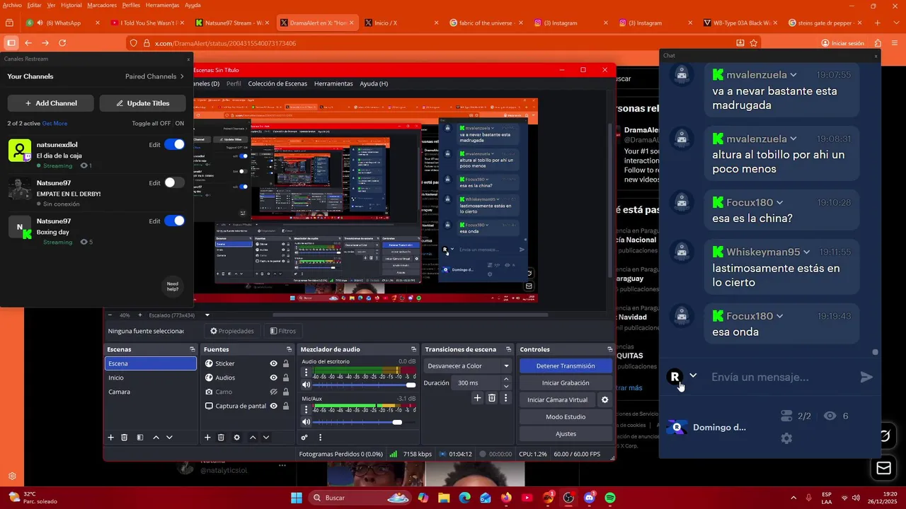Switch to WhatsApp browser tab
Screen dimensions: 906x509
pos(64,23)
